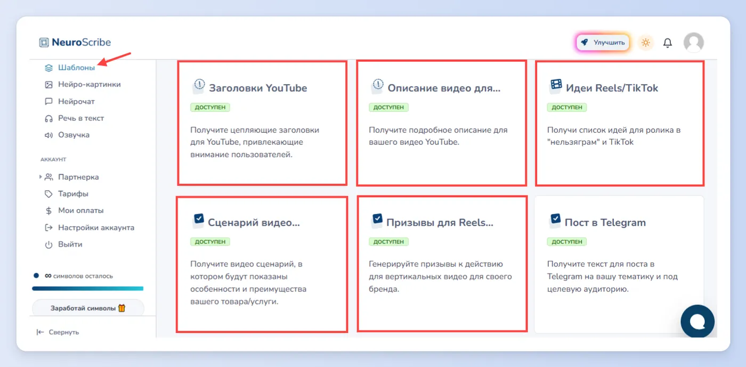Open Пост в Telegram template title
The image size is (746, 367).
tap(605, 223)
